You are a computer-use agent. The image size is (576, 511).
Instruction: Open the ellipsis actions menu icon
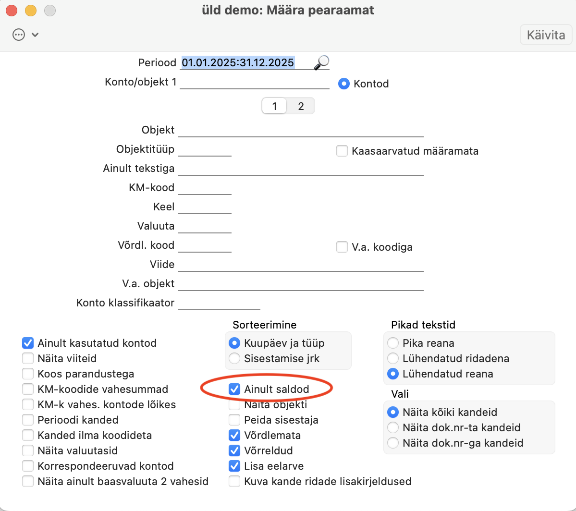tap(19, 35)
